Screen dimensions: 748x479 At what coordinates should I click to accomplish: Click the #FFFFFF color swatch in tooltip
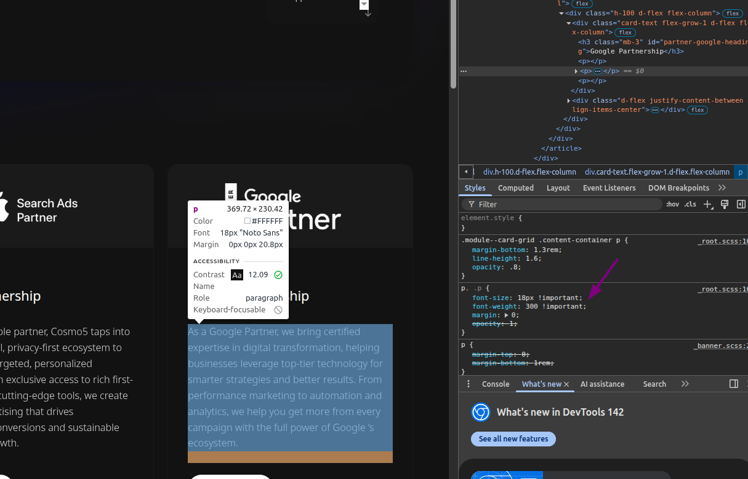247,221
